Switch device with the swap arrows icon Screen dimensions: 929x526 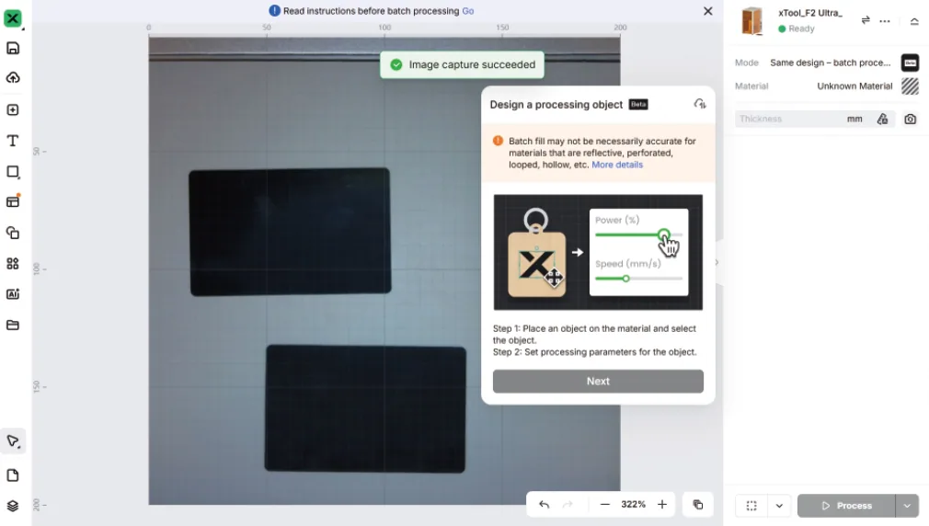pos(866,20)
